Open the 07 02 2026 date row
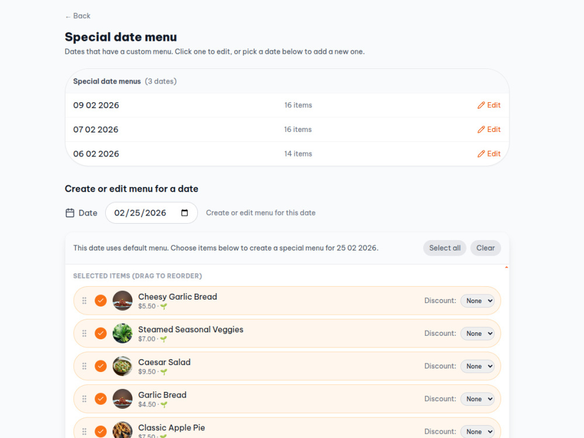The width and height of the screenshot is (584, 438). coord(287,129)
